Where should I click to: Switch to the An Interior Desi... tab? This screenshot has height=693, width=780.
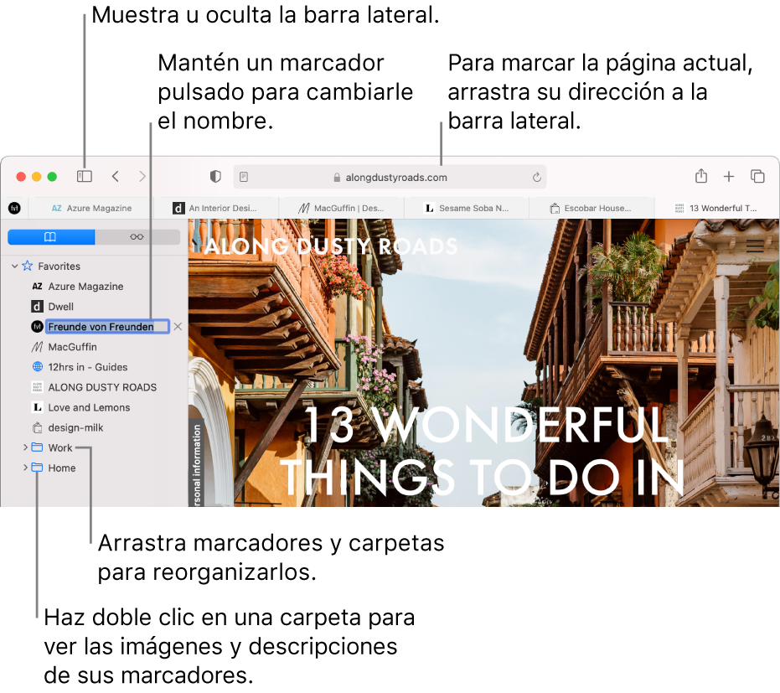[216, 208]
